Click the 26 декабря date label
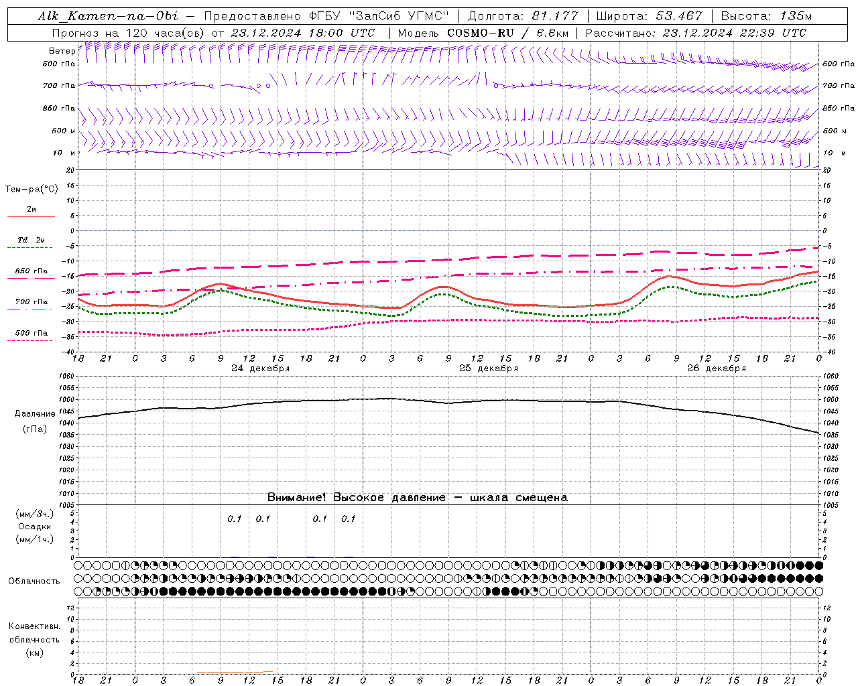The width and height of the screenshot is (858, 686). click(717, 368)
